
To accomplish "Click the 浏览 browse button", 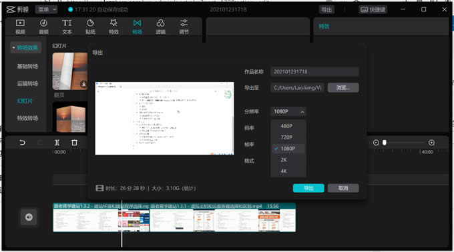I will 343,87.
